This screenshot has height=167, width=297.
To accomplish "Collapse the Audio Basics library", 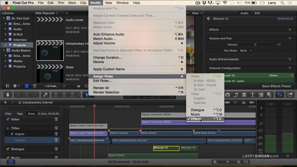I will (4, 50).
